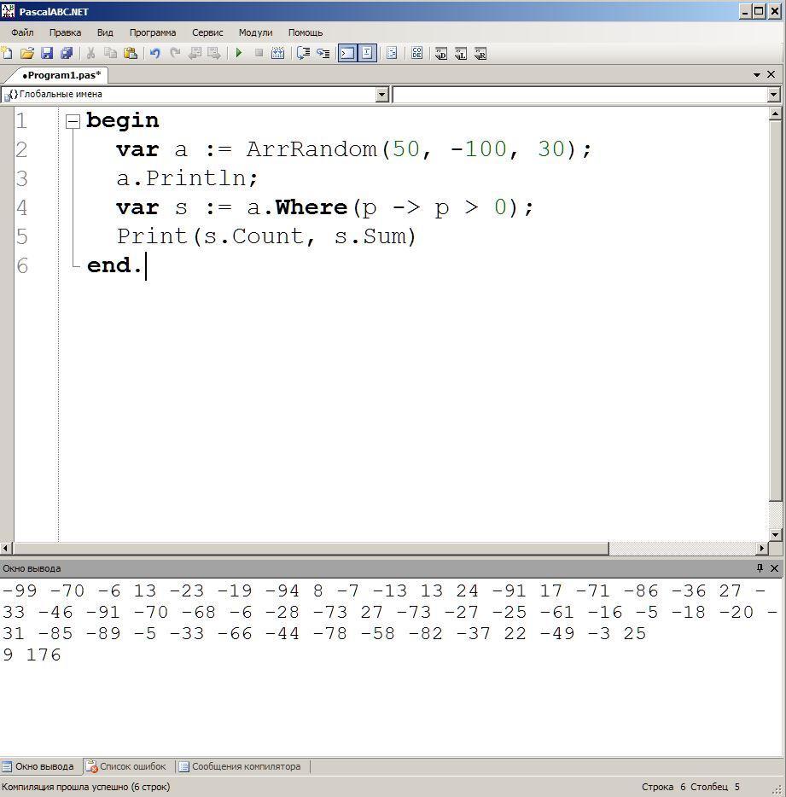This screenshot has width=786, height=797.
Task: Open the editor tab list arrow
Action: point(756,75)
